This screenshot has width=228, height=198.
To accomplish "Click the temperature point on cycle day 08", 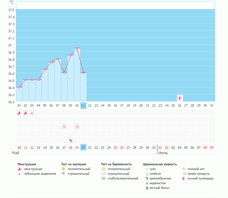I will (x=64, y=73).
